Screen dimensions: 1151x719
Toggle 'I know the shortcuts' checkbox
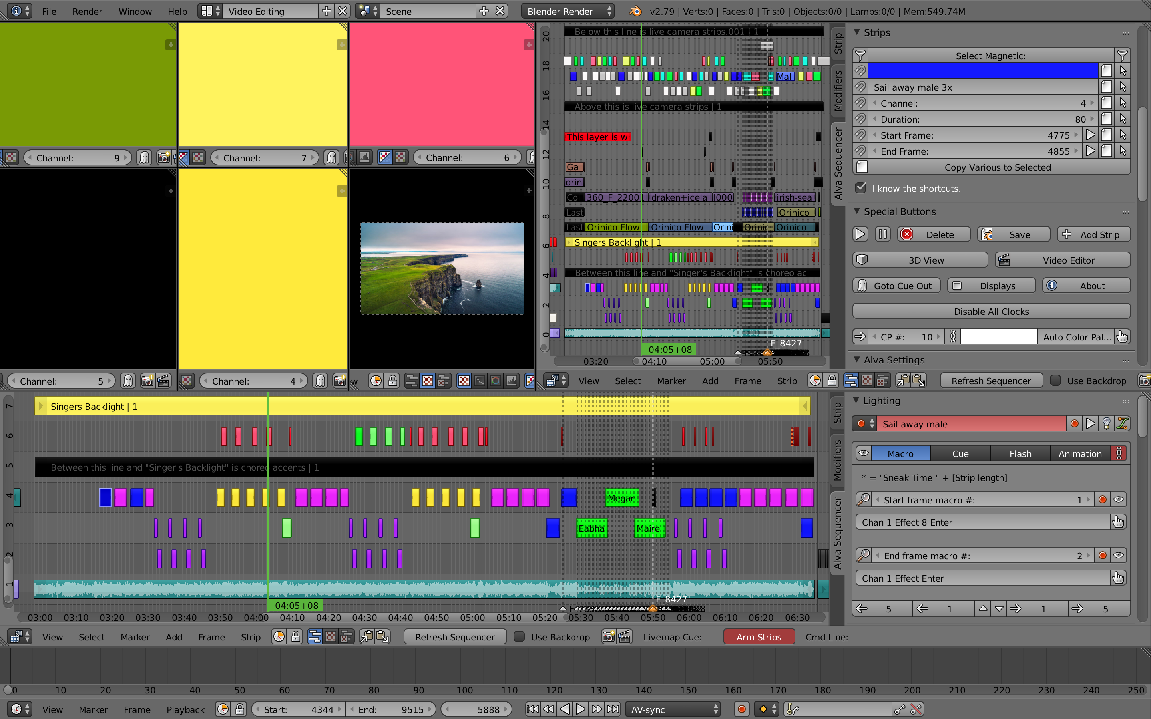pos(860,188)
